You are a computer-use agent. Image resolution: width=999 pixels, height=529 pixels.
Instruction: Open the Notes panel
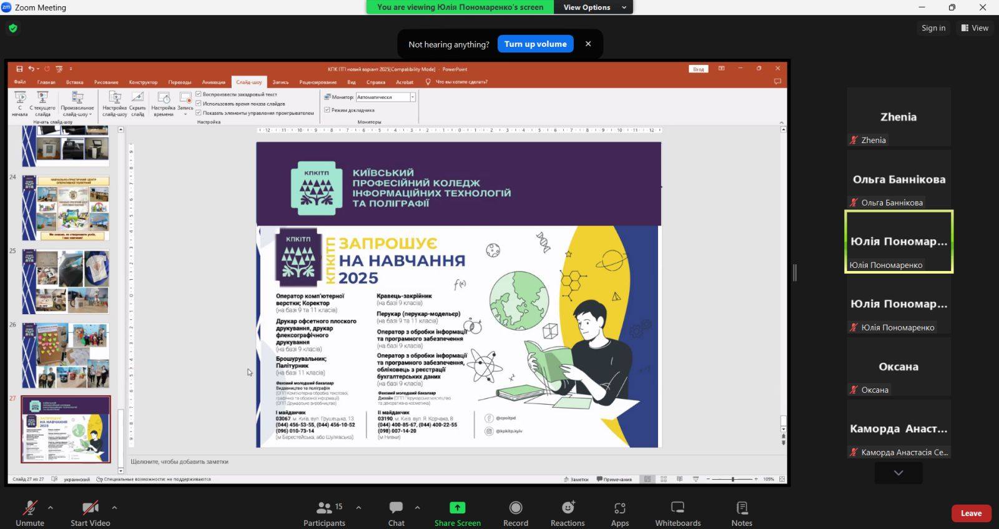click(742, 513)
